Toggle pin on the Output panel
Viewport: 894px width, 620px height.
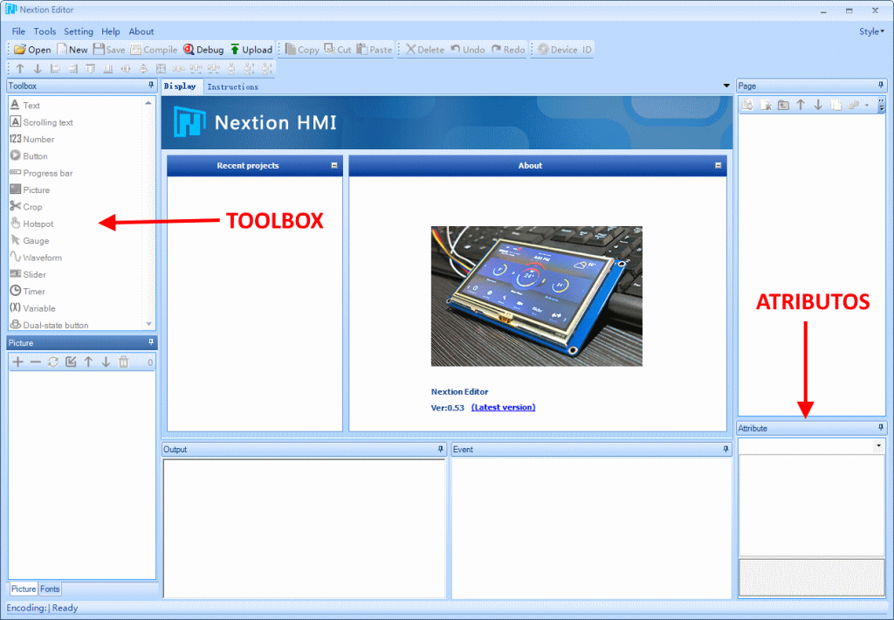tap(440, 450)
